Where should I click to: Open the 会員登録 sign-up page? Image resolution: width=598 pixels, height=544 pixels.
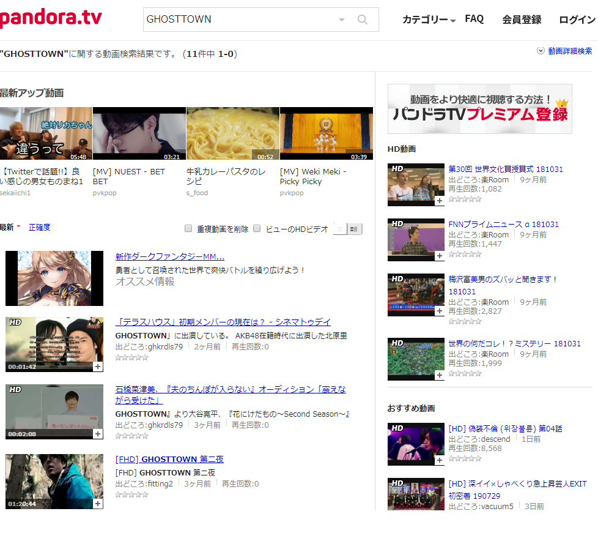tap(522, 20)
